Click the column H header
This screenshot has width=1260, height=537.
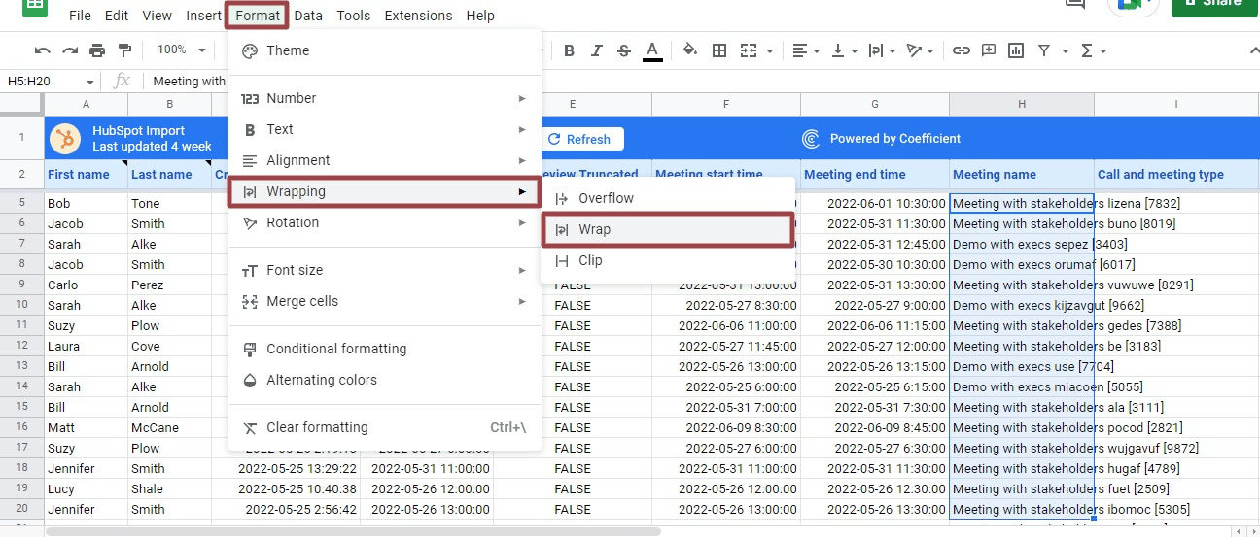click(x=1021, y=104)
